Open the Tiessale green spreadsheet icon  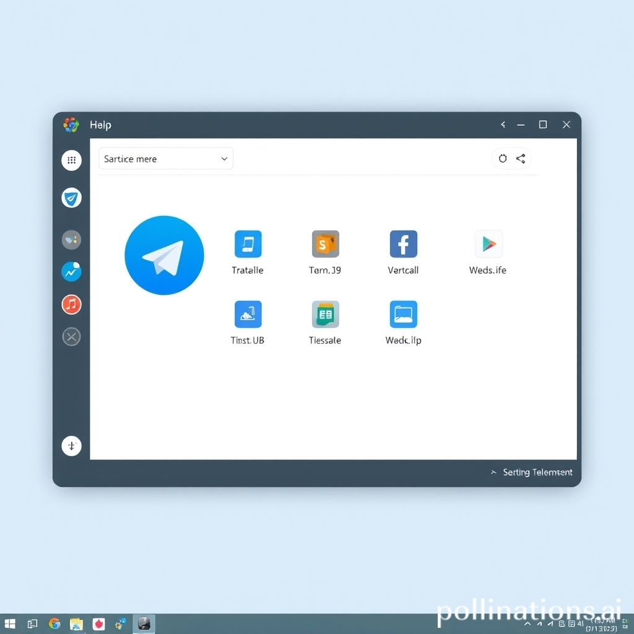tap(326, 314)
